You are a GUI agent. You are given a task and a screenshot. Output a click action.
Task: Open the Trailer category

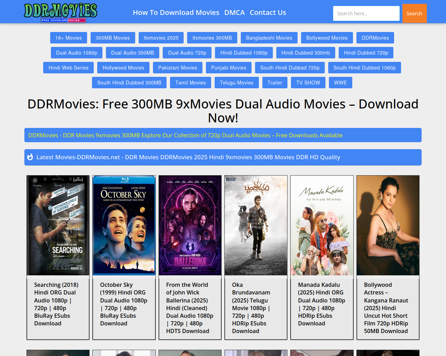coord(275,83)
